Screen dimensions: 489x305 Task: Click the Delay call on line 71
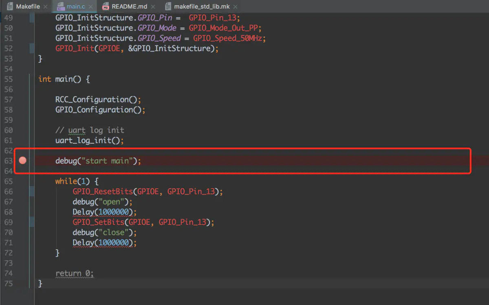[105, 243]
